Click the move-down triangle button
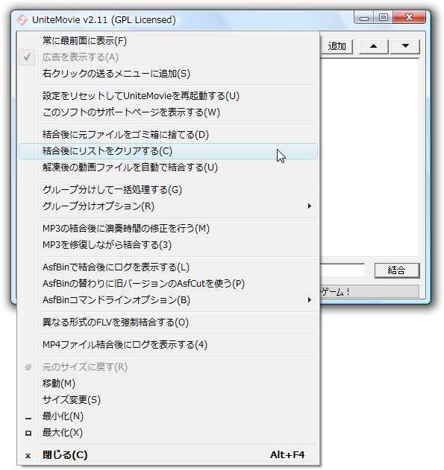This screenshot has width=444, height=470. point(405,46)
